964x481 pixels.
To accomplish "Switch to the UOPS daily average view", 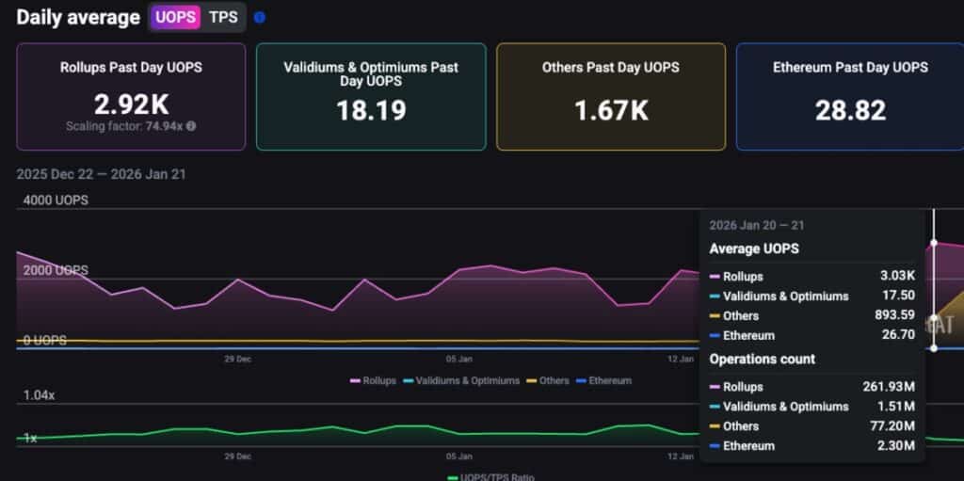I will click(176, 17).
